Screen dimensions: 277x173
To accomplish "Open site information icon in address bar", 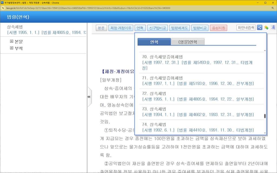I will pos(3,8).
